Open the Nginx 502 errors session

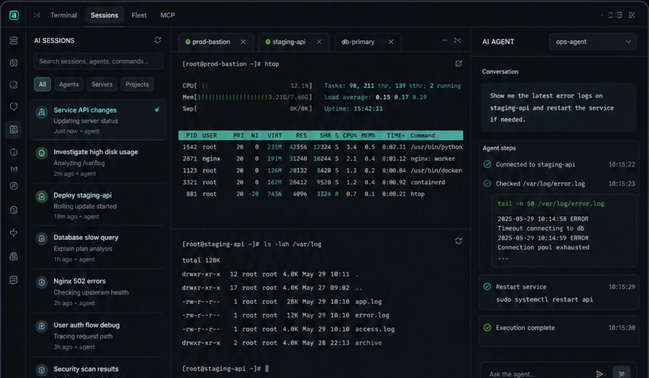pos(98,291)
